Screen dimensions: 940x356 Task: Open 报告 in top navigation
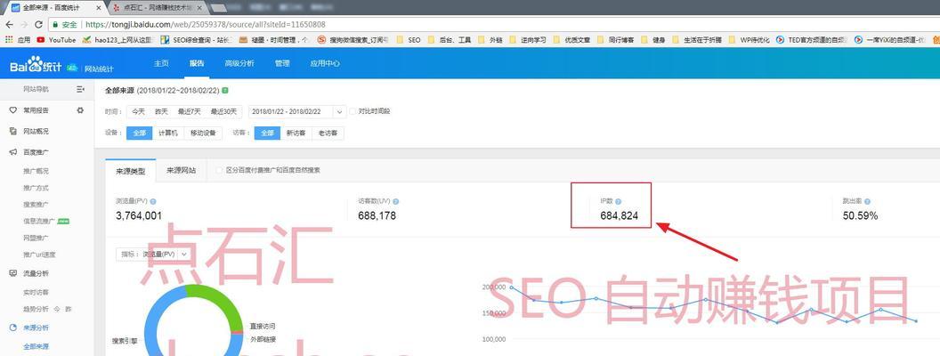(x=197, y=63)
